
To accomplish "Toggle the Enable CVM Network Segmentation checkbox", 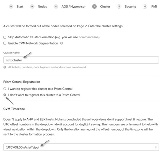I will pyautogui.click(x=5, y=43).
